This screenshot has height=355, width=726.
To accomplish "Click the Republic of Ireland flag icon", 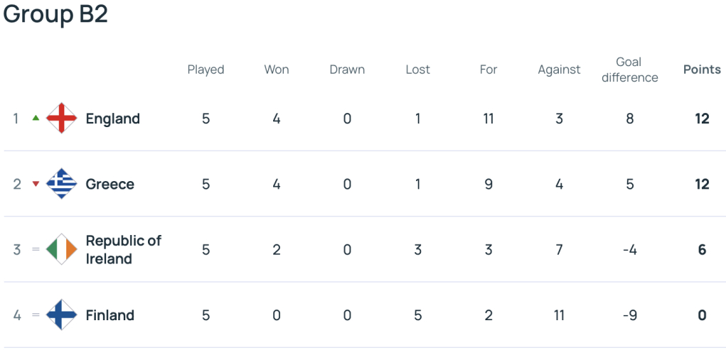I will 62,250.
